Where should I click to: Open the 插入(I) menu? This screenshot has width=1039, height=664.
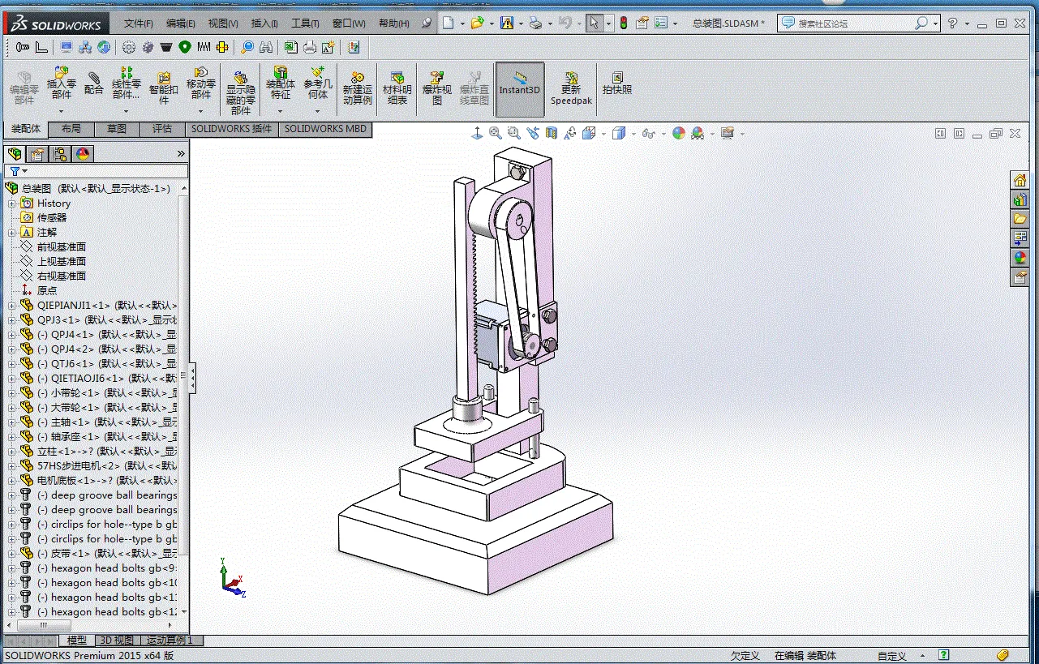264,24
